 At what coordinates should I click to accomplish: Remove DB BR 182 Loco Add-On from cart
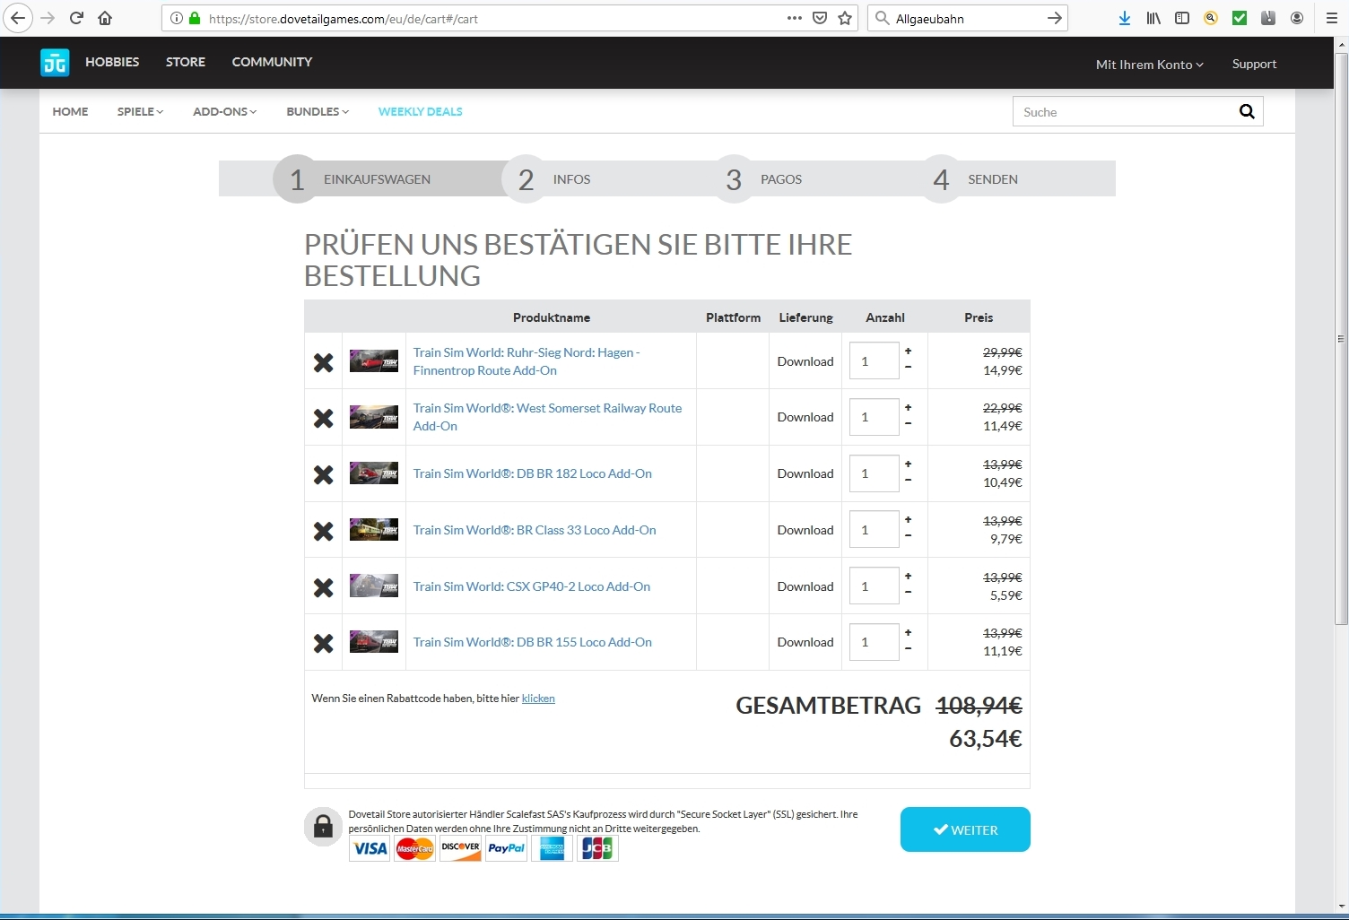click(324, 474)
